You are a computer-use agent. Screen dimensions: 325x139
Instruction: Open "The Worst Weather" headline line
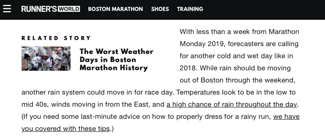click(116, 51)
